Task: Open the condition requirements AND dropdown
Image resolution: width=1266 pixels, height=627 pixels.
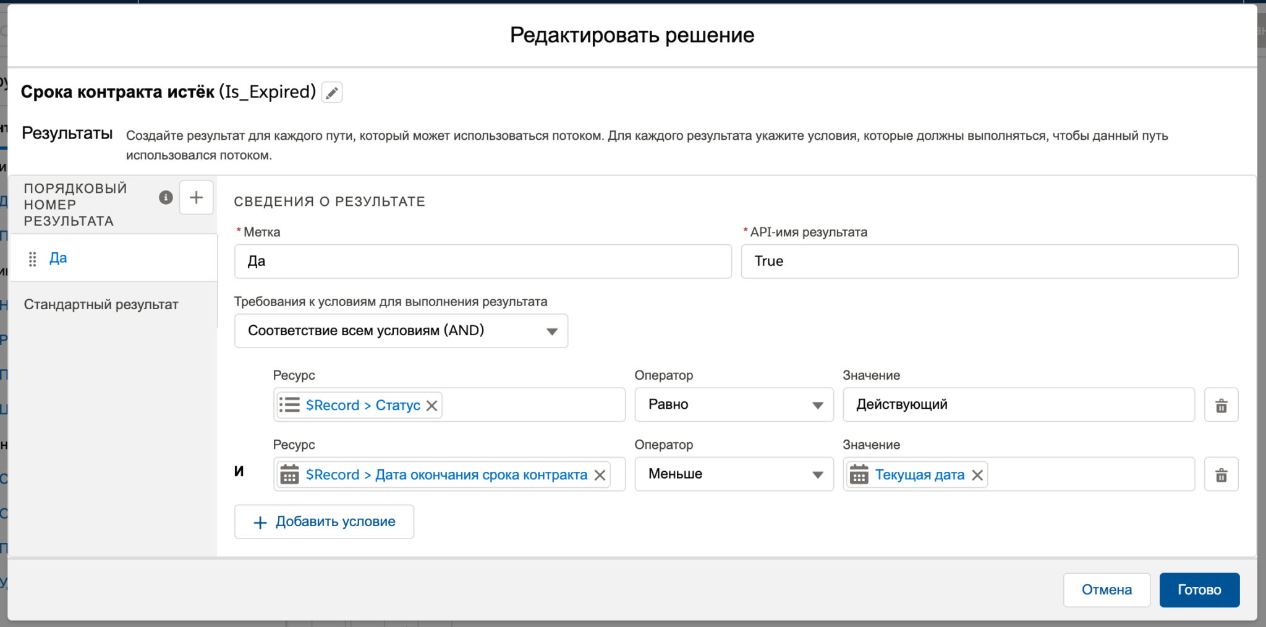Action: [401, 331]
